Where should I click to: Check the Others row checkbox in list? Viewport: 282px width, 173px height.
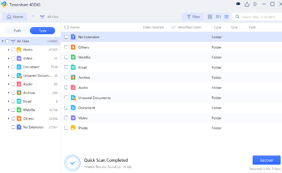66,47
